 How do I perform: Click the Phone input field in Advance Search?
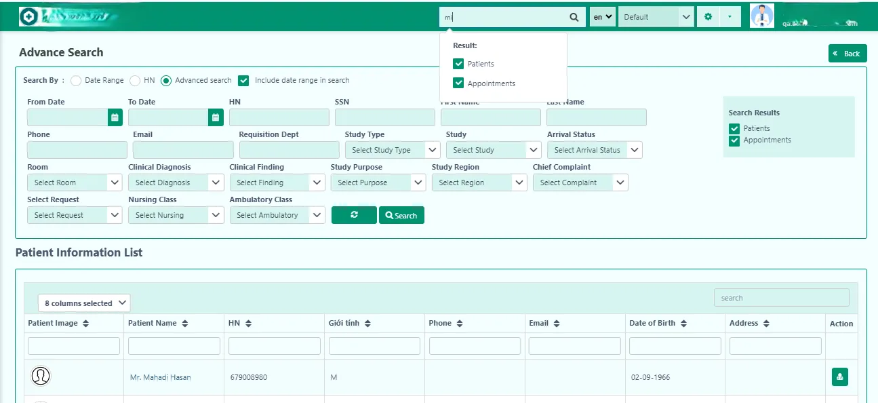pos(77,150)
